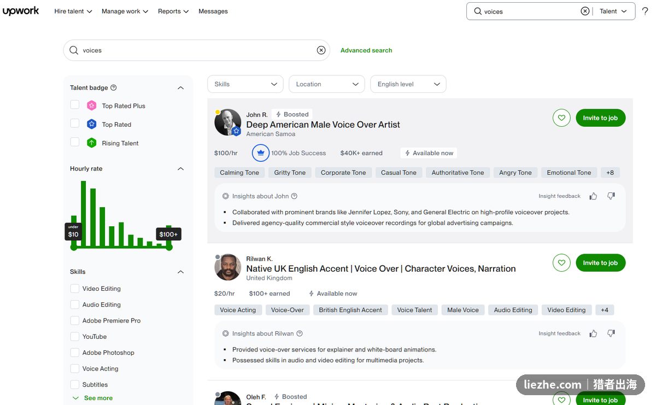
Task: Open the Manage work menu
Action: pos(125,11)
